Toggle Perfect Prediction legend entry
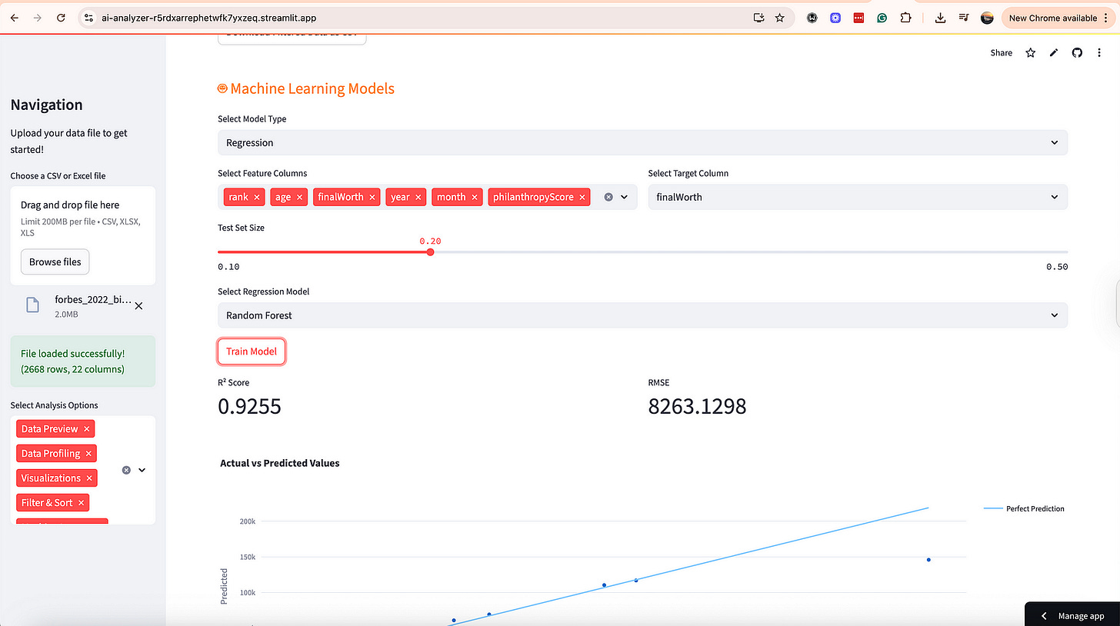Viewport: 1120px width, 626px height. [x=1024, y=508]
